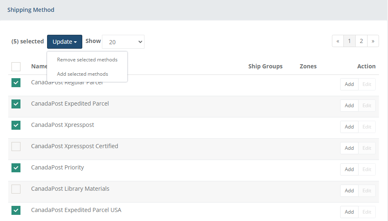Click the Zones column header
Image resolution: width=388 pixels, height=221 pixels.
coord(308,66)
